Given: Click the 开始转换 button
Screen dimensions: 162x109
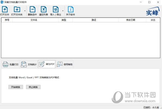Looking at the screenshot, I should [16, 87].
